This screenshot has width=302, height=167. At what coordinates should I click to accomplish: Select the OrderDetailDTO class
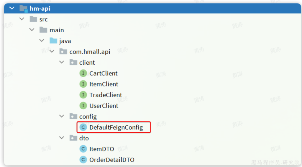pyautogui.click(x=112, y=160)
